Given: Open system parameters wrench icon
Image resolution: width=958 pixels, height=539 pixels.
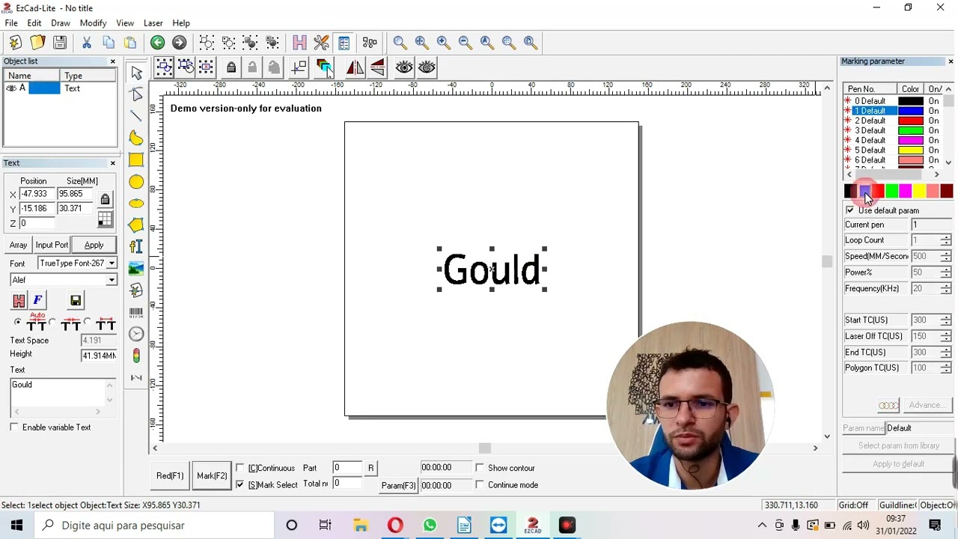Looking at the screenshot, I should (x=321, y=43).
